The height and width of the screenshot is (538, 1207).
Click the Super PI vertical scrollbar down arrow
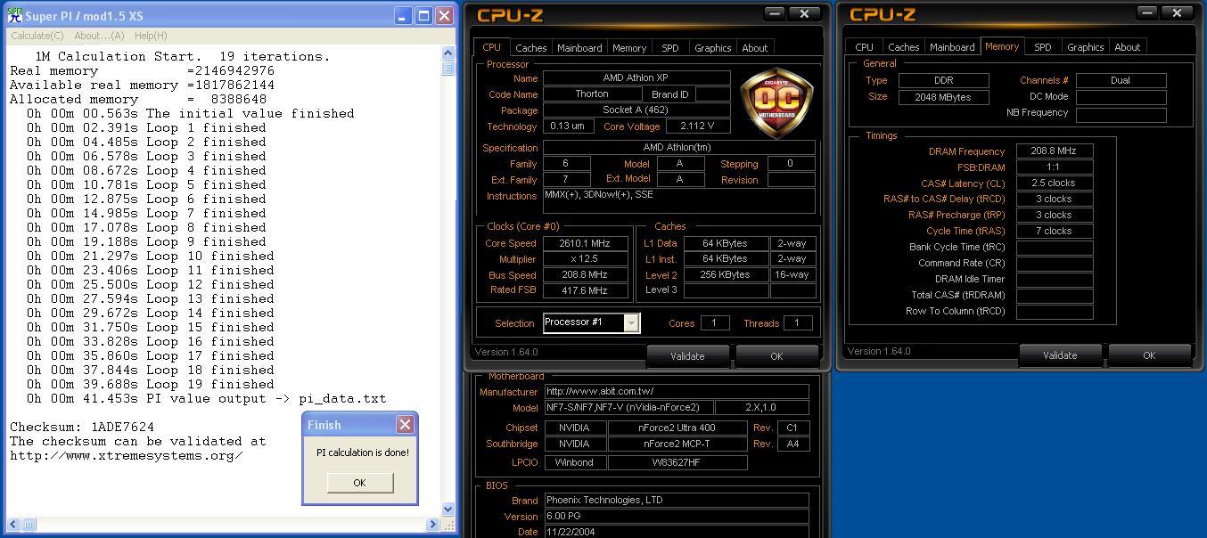(448, 509)
